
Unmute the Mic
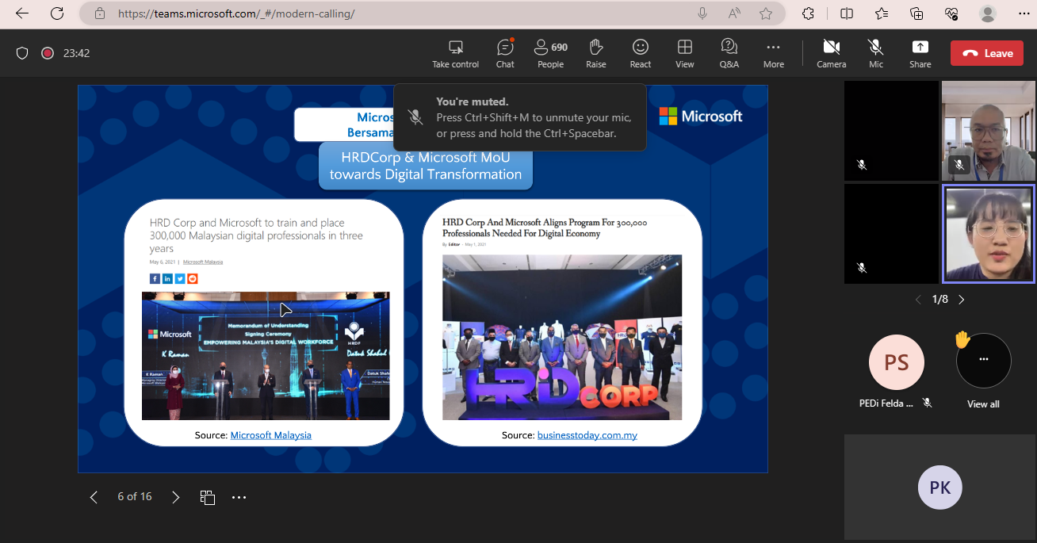(x=875, y=53)
